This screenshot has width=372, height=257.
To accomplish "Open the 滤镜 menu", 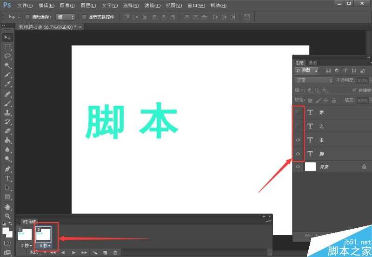I will [152, 6].
